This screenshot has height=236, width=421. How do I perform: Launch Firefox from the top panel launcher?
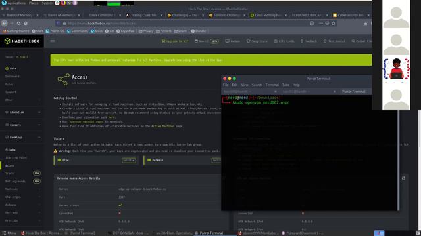tap(63, 3)
